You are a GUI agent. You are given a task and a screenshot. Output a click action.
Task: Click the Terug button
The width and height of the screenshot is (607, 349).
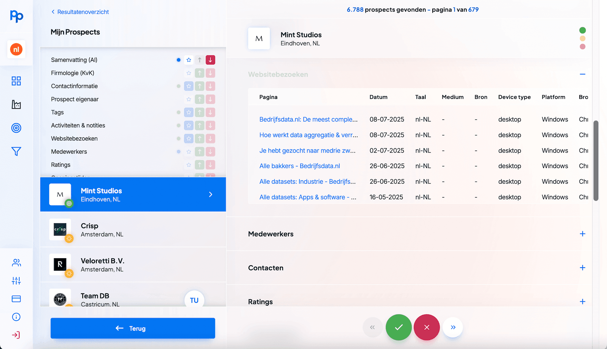[133, 328]
